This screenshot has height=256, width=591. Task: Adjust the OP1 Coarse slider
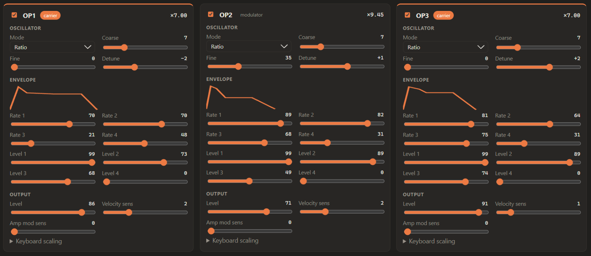click(145, 47)
